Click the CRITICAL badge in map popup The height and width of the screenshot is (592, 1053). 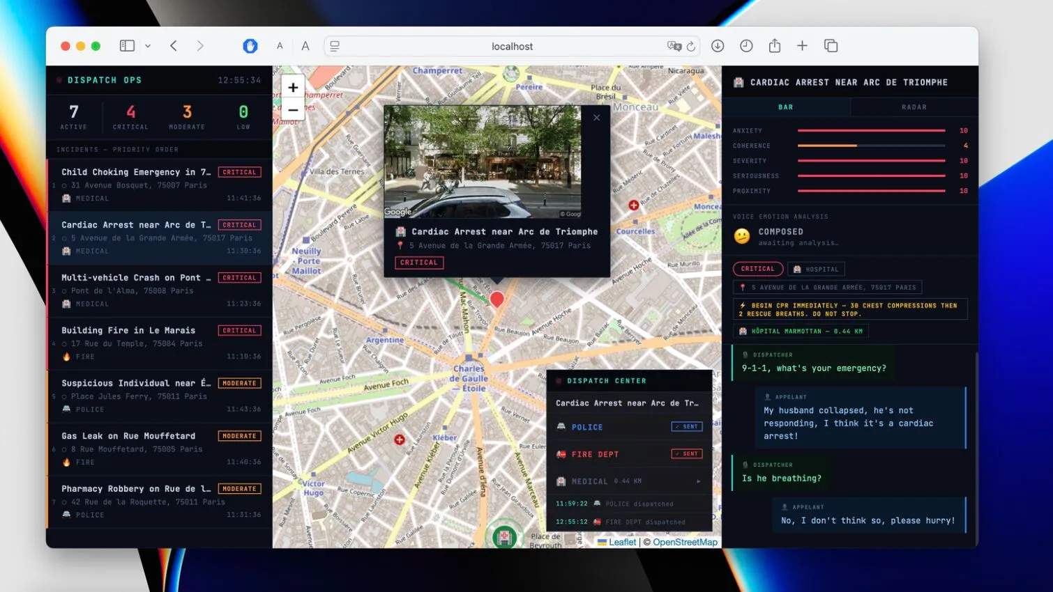tap(419, 263)
